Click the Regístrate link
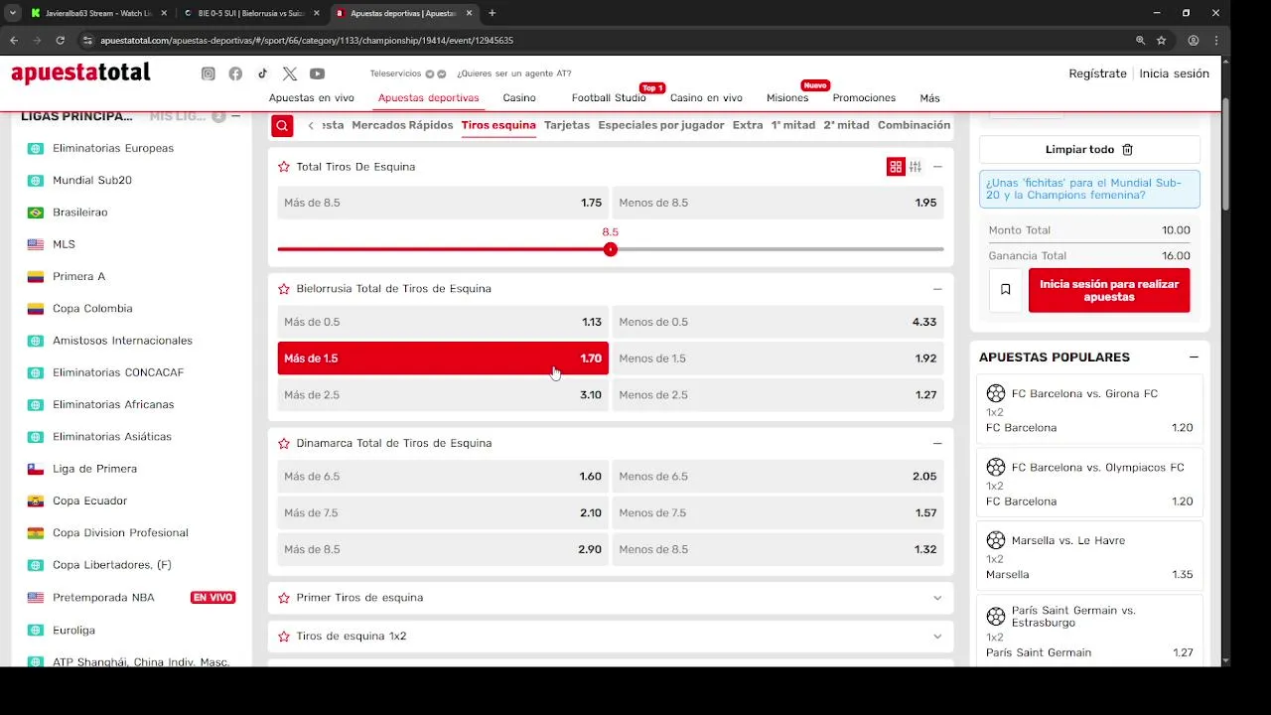The image size is (1271, 715). click(x=1097, y=73)
